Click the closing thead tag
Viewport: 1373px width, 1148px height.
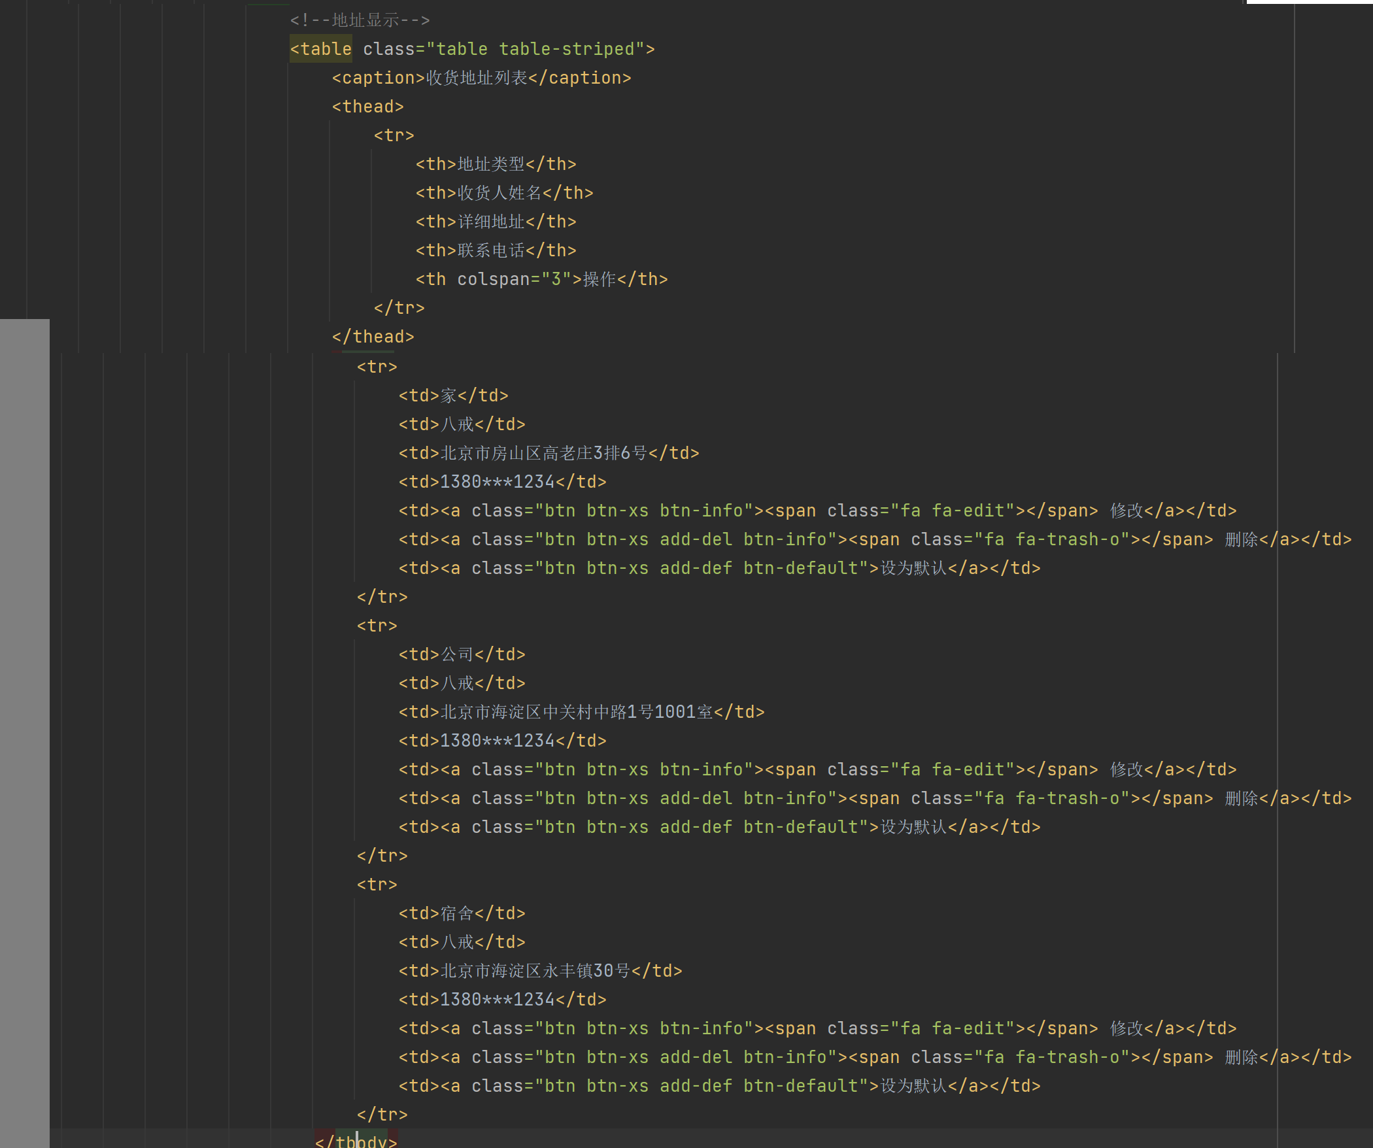click(373, 337)
